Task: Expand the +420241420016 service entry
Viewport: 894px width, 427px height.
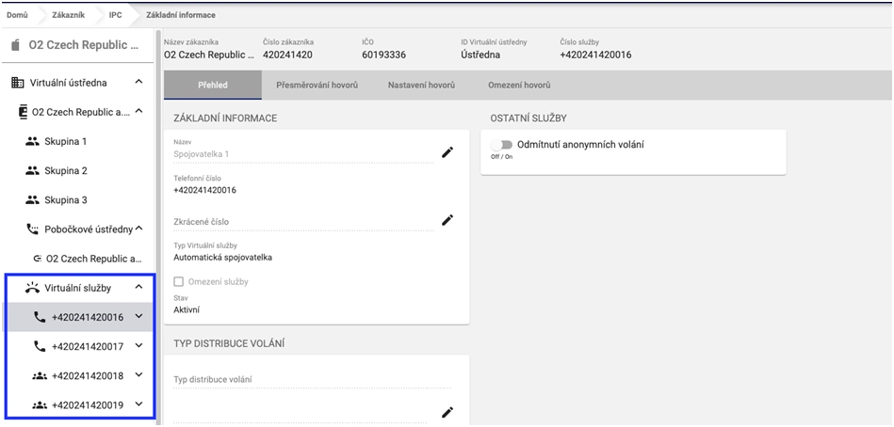Action: (138, 317)
